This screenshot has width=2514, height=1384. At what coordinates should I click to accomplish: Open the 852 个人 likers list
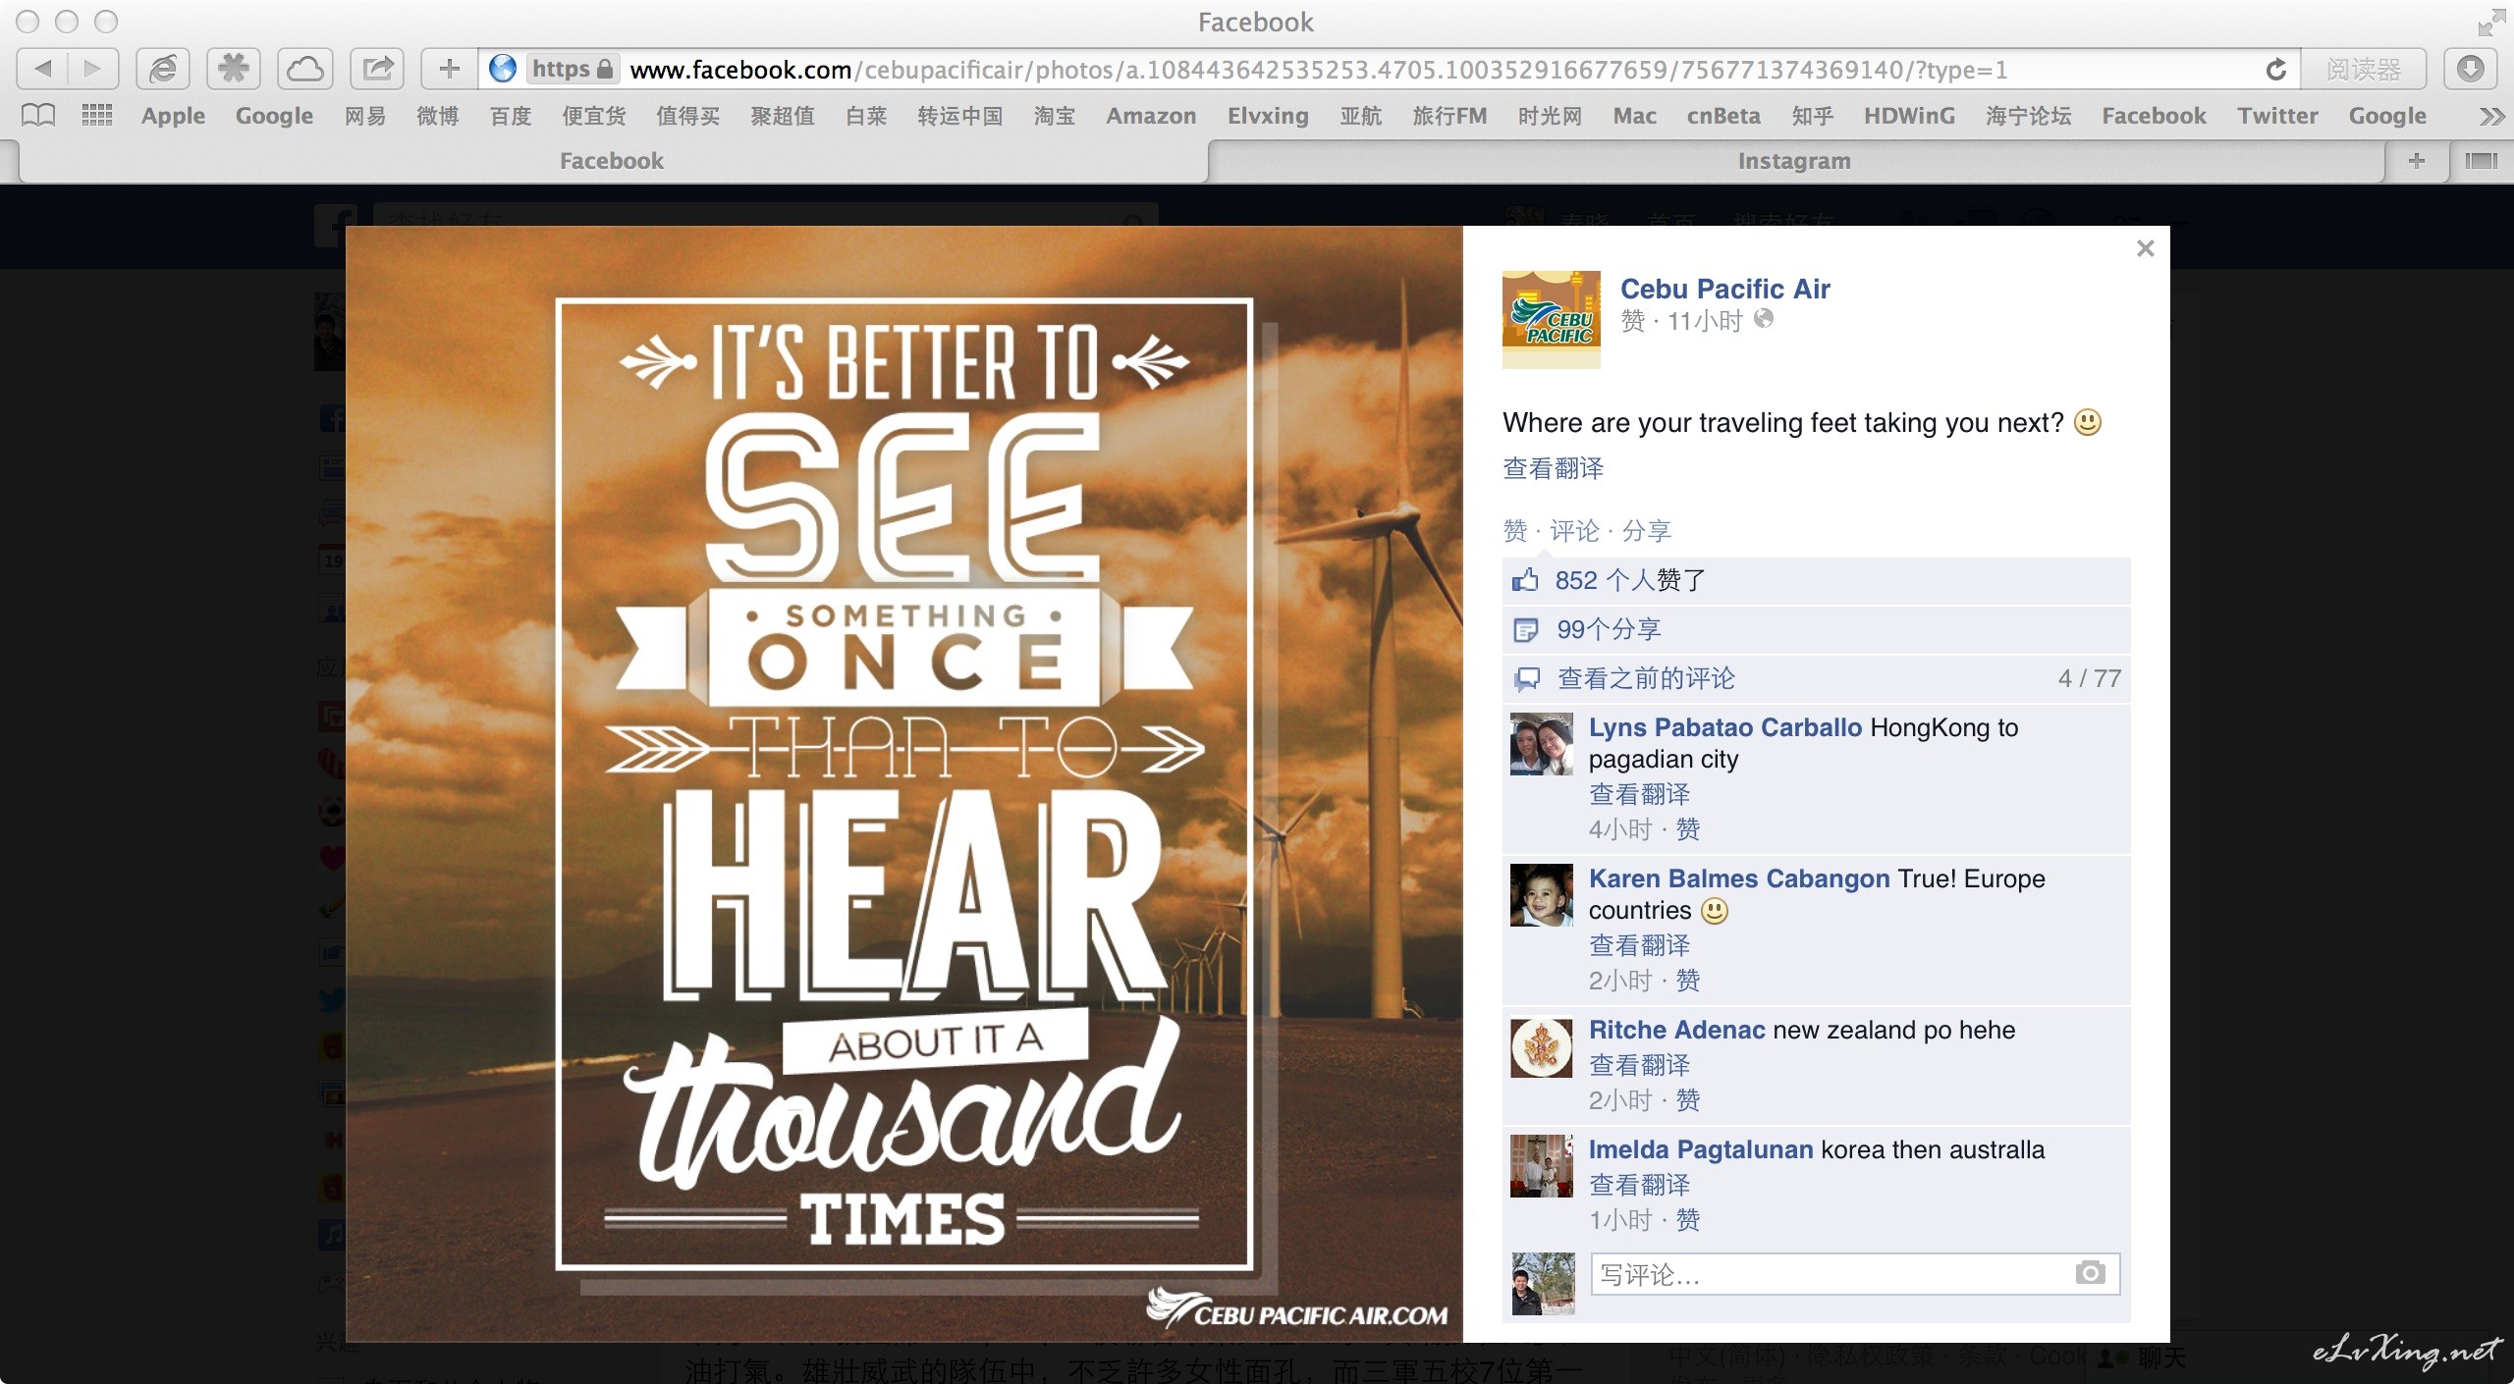tap(1605, 580)
